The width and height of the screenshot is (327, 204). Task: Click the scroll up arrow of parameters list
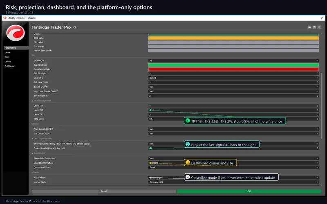pos(322,34)
